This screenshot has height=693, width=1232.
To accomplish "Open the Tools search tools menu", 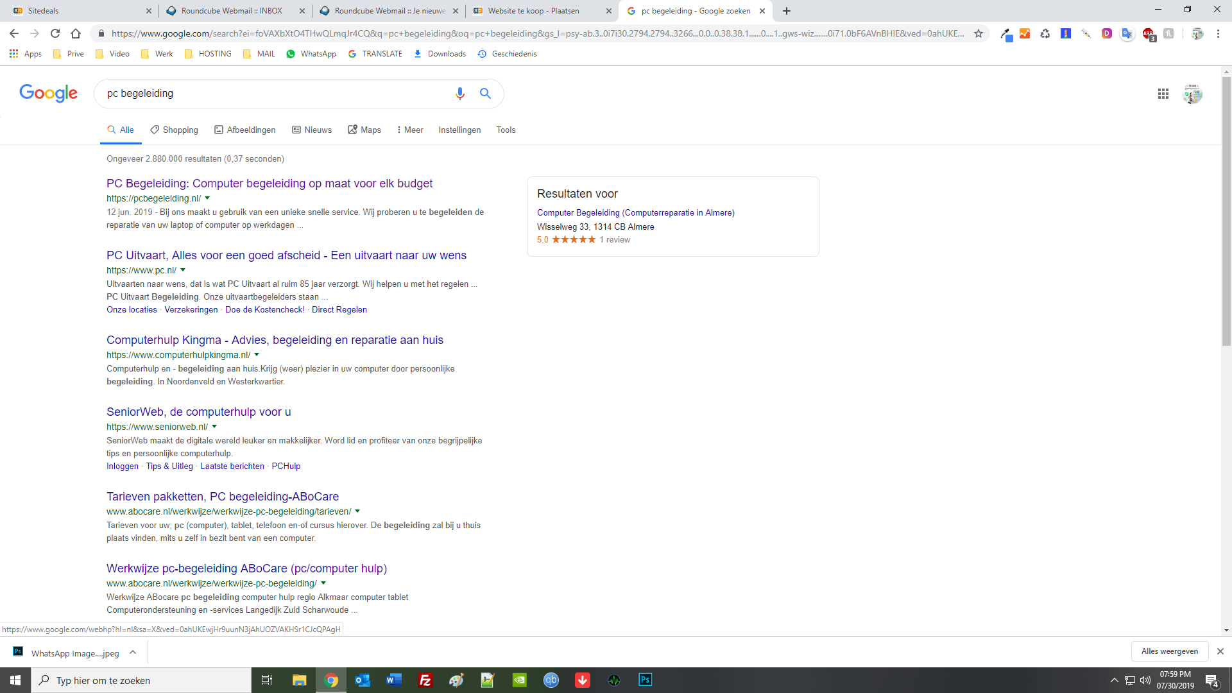I will point(506,130).
